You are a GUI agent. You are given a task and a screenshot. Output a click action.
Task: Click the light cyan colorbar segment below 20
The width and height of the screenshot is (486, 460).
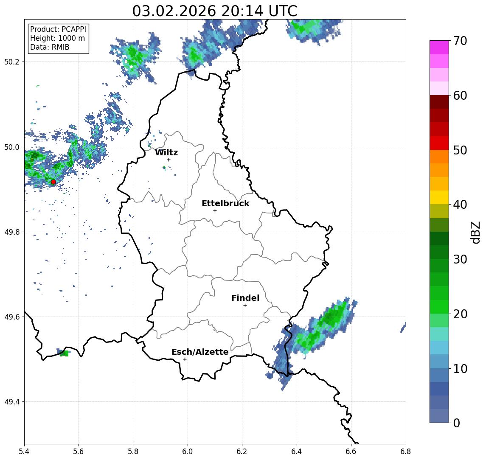439,334
